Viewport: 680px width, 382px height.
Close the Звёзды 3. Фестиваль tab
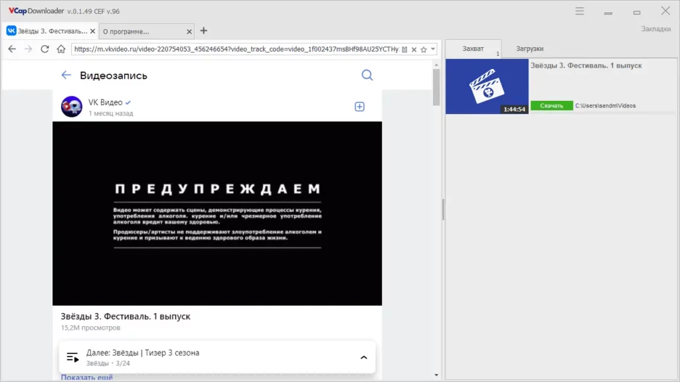pyautogui.click(x=92, y=31)
